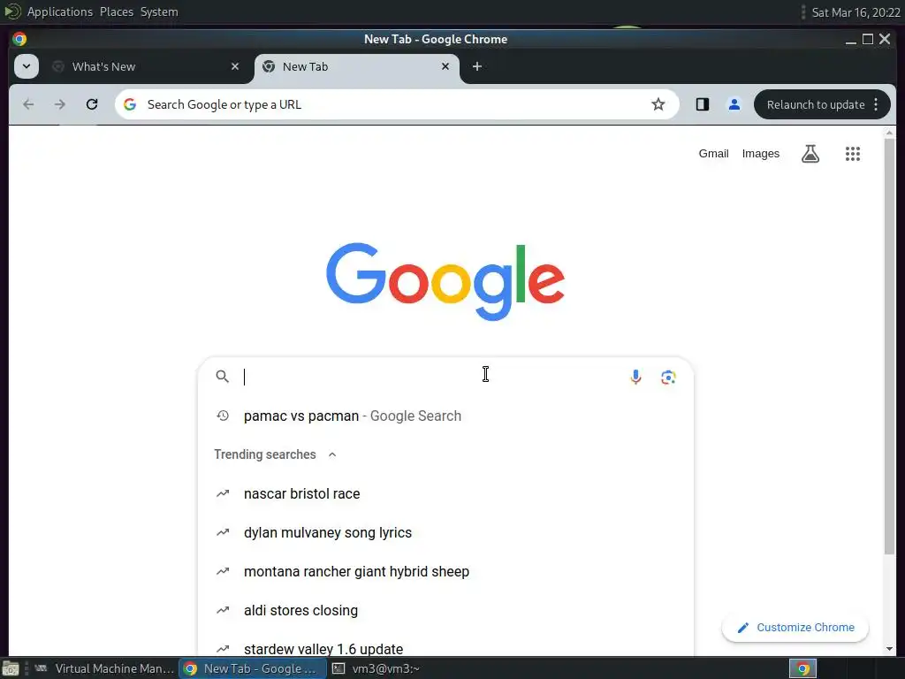This screenshot has height=679, width=905.
Task: Click the trending arrow beside aldi stores closing
Action: 222,610
